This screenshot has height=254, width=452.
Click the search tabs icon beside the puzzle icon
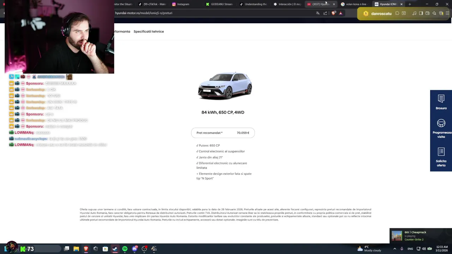tap(404, 13)
